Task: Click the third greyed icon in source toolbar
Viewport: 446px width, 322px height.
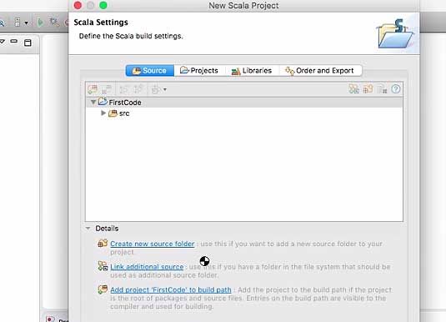Action: point(123,90)
